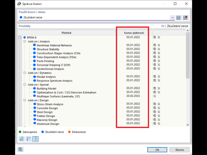
Task: Click the globe icon in RFEM 6 row
Action: tap(155, 38)
